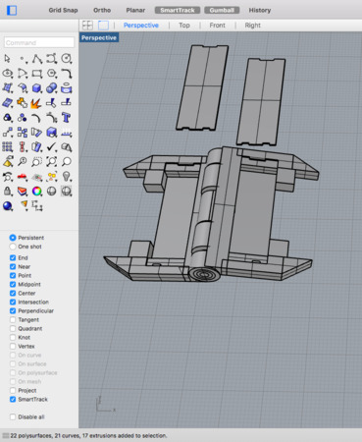Uncheck the End object snap

tap(13, 257)
